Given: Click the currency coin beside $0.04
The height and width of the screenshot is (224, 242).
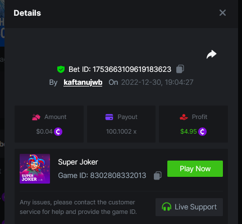Looking at the screenshot, I should (58, 131).
